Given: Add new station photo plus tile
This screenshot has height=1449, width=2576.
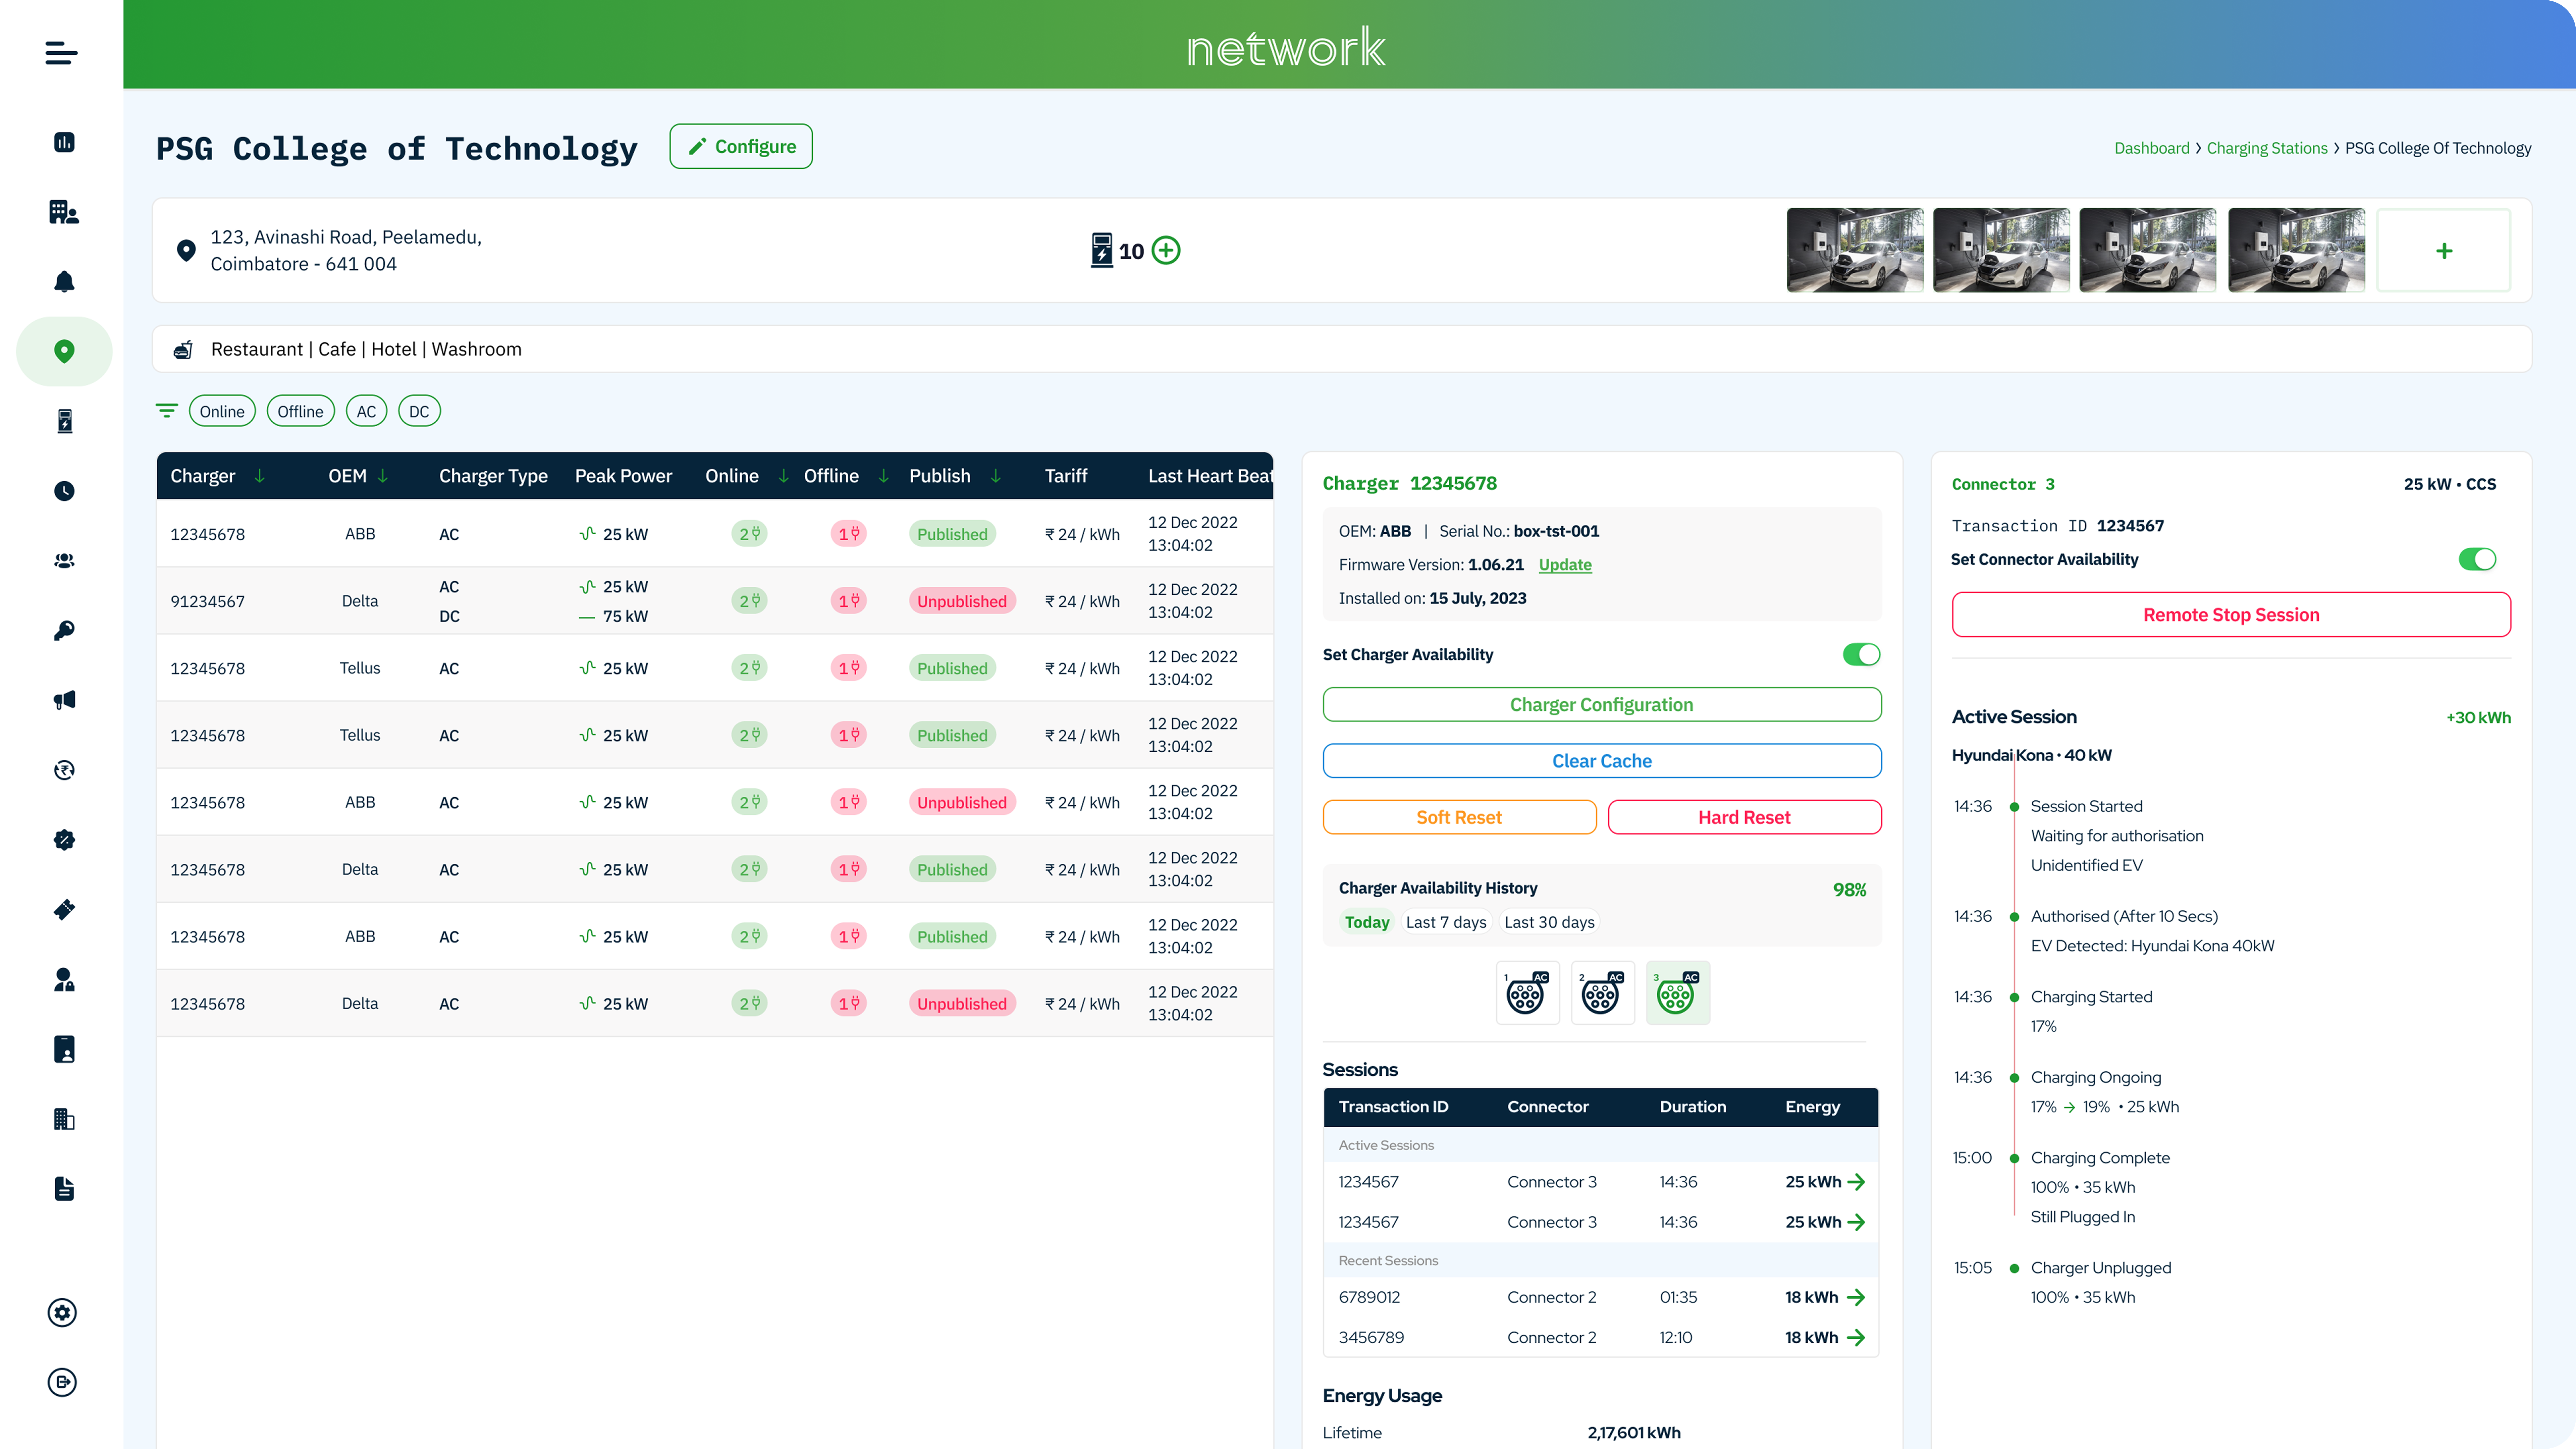Looking at the screenshot, I should [2444, 250].
